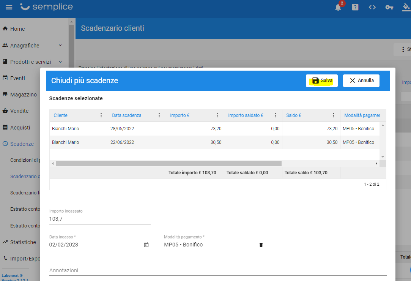Open Saldo € column options menu

tap(334, 115)
